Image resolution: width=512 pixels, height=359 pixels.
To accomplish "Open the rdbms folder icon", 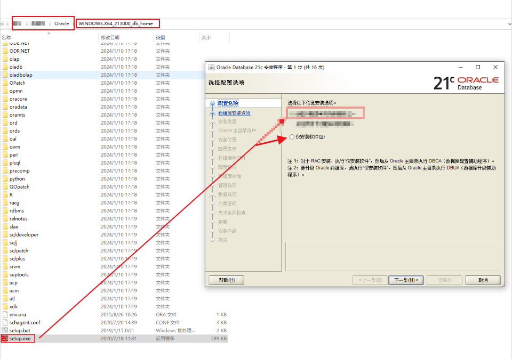I will tap(5, 210).
